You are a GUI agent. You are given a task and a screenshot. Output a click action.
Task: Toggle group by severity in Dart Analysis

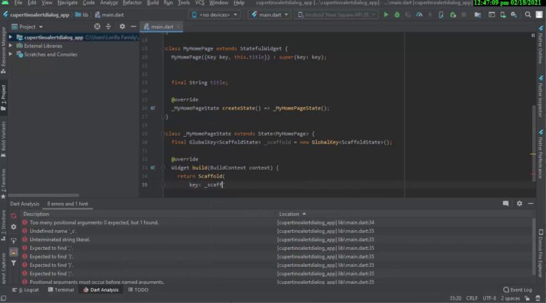[x=14, y=252]
